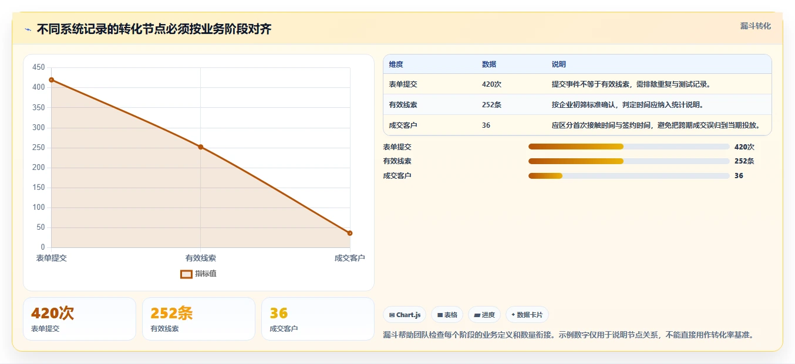Select the 数据卡片 chip
The height and width of the screenshot is (364, 795).
527,315
